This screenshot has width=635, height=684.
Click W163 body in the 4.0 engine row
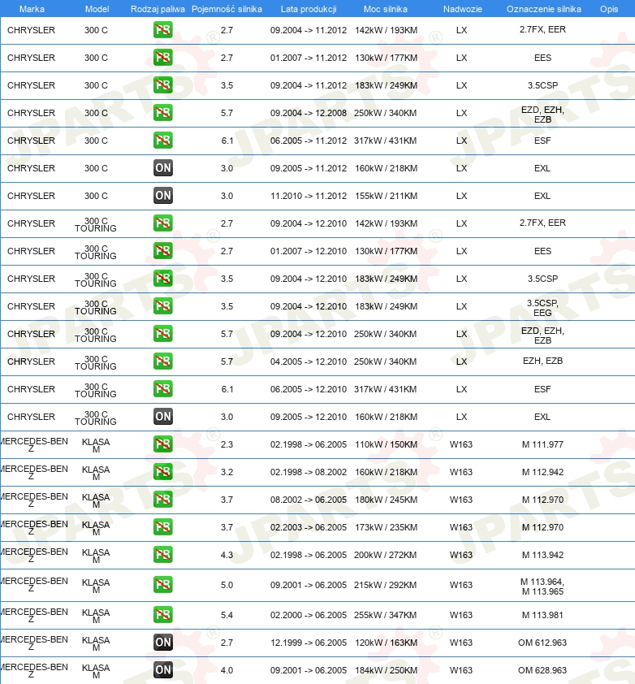[461, 670]
